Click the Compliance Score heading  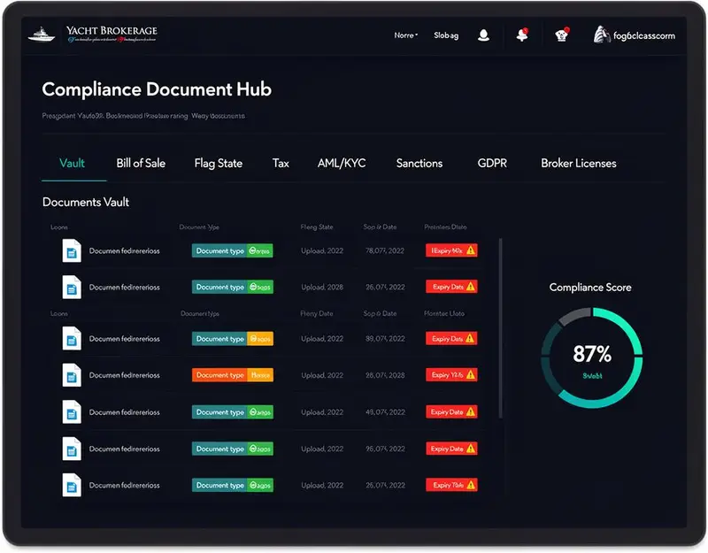pyautogui.click(x=590, y=287)
